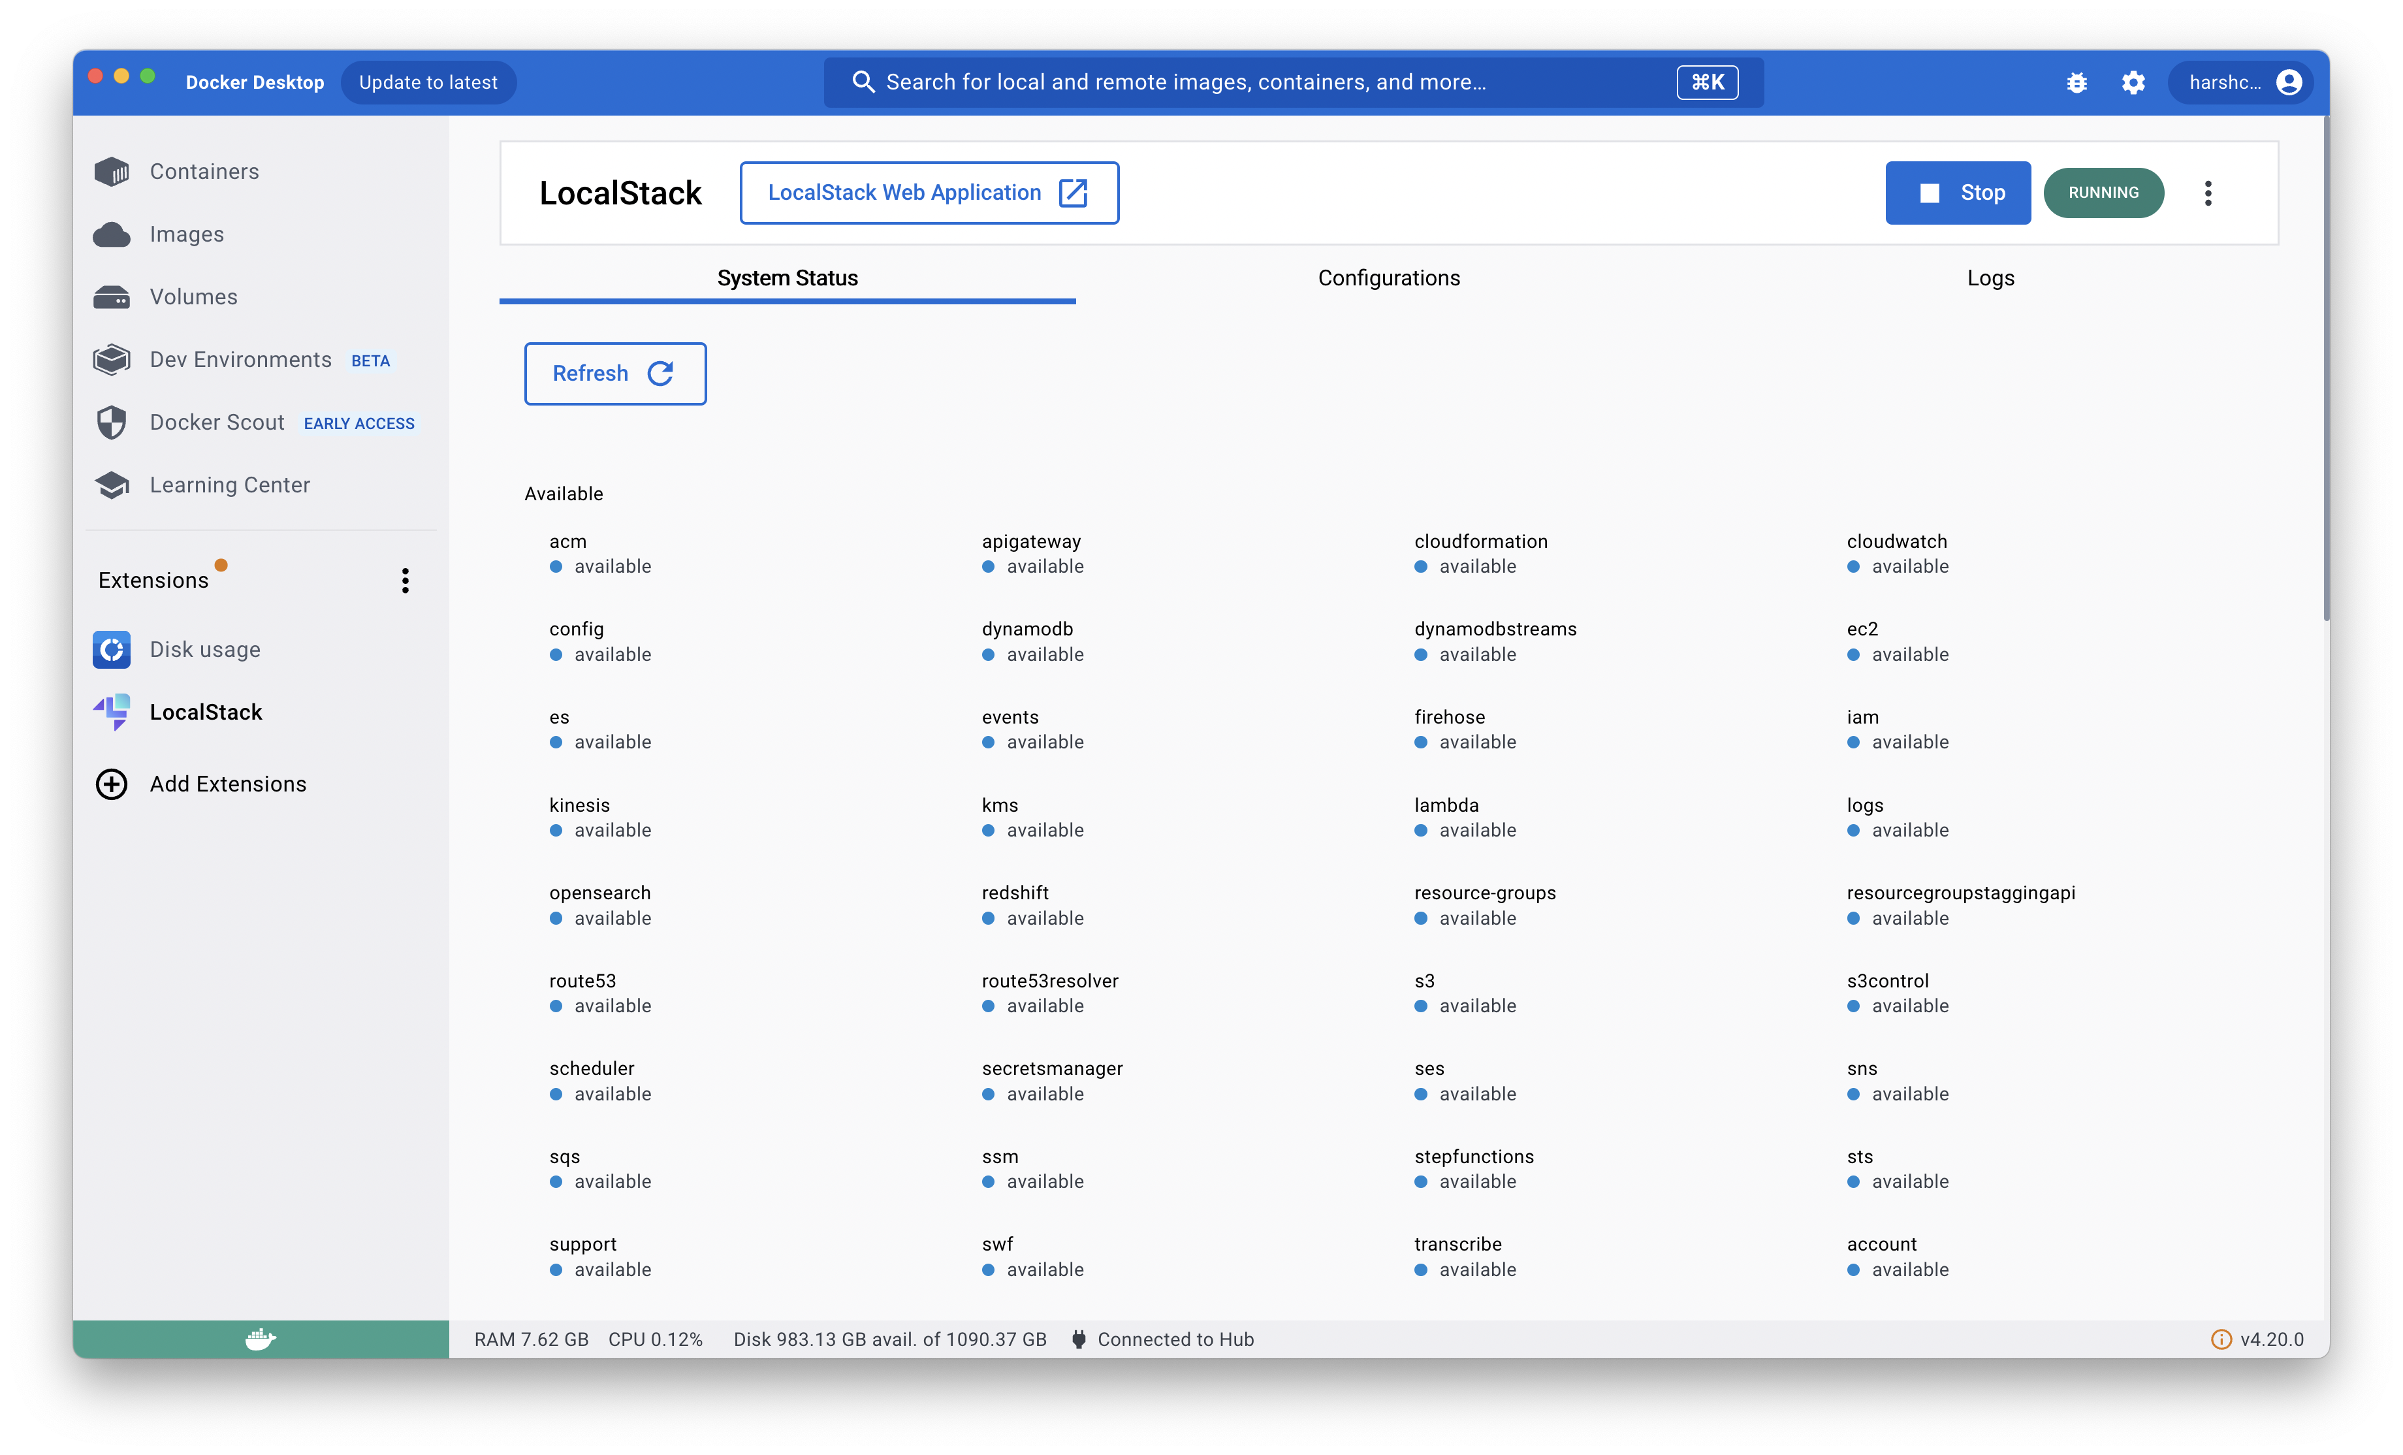This screenshot has height=1455, width=2403.
Task: Open the bug report icon
Action: pos(2077,82)
